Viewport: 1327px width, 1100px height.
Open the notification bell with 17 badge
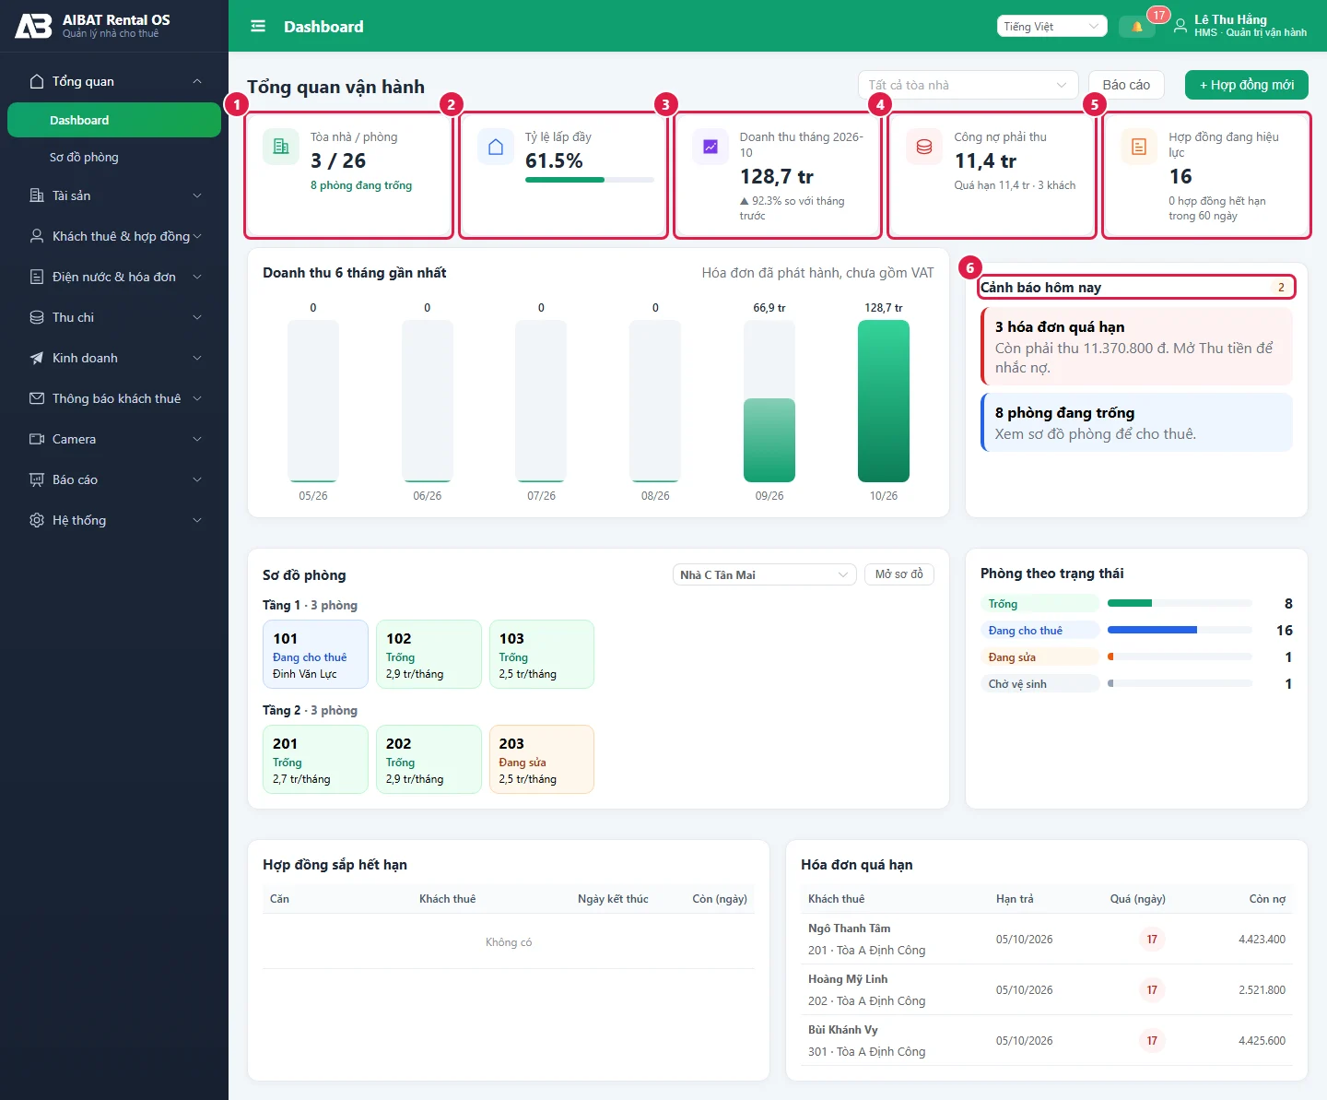(x=1137, y=27)
